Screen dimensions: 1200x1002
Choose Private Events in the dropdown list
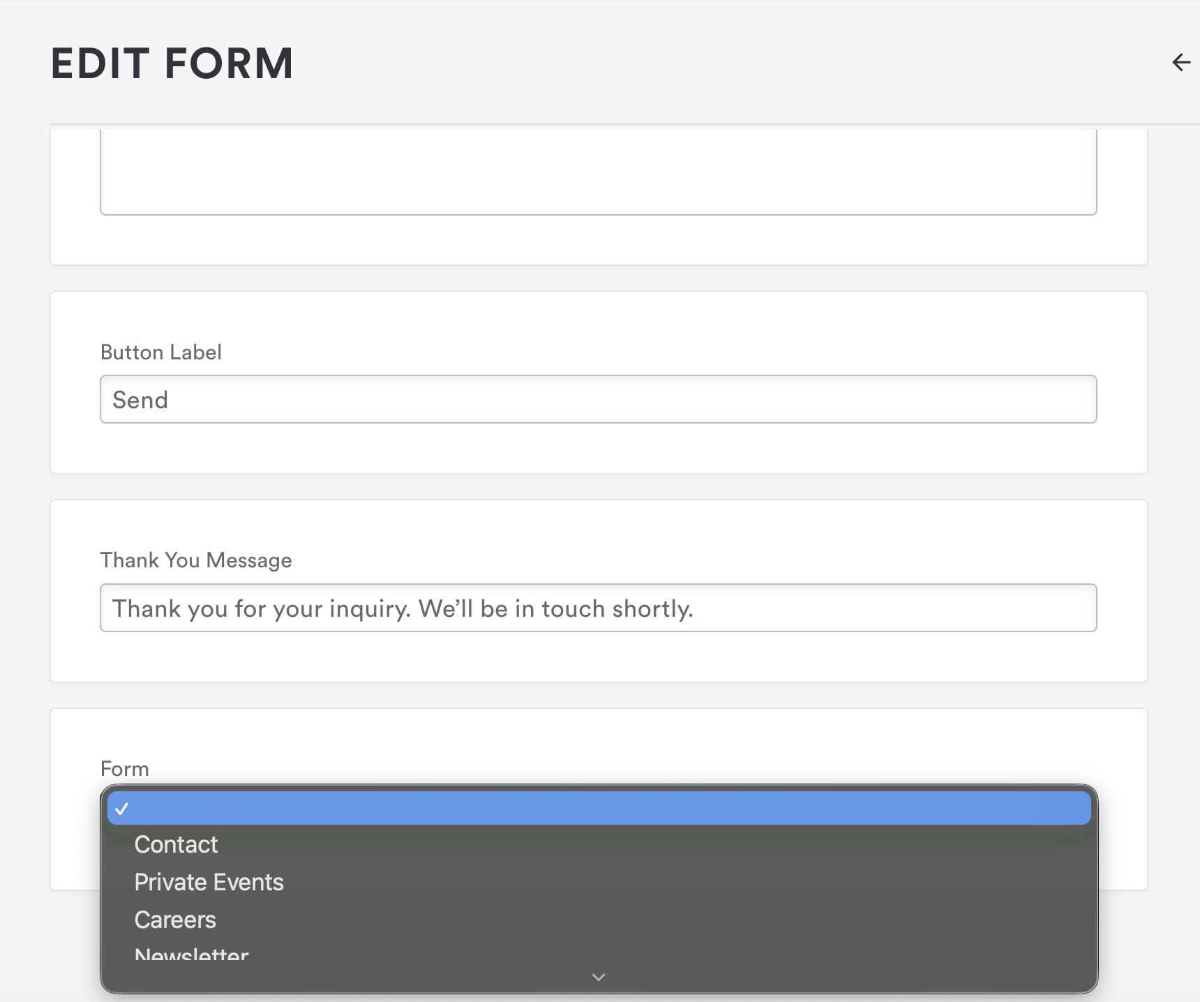209,883
